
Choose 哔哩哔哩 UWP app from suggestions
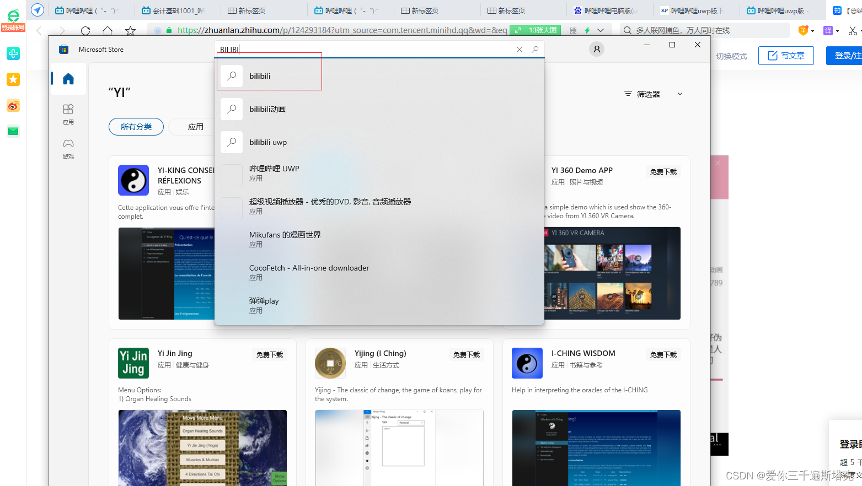(x=379, y=174)
